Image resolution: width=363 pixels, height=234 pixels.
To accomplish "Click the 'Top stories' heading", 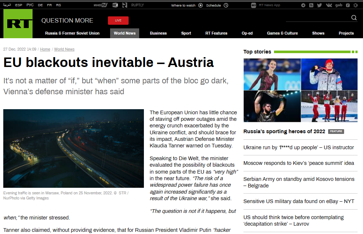I will [x=257, y=52].
